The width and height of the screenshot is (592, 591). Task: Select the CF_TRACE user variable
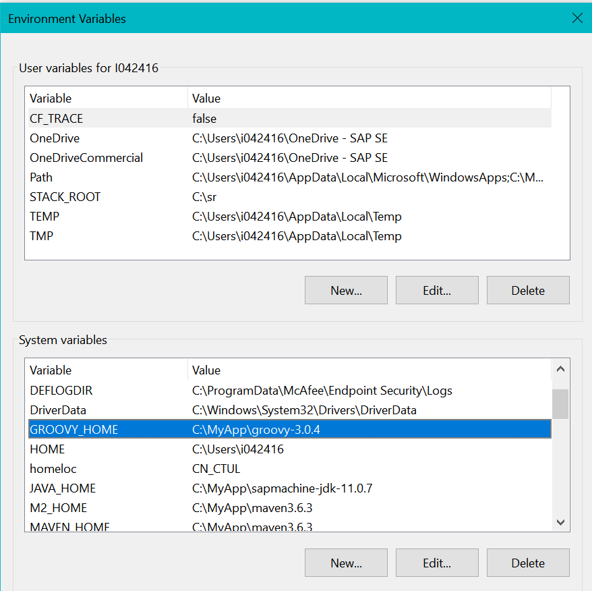coord(57,118)
